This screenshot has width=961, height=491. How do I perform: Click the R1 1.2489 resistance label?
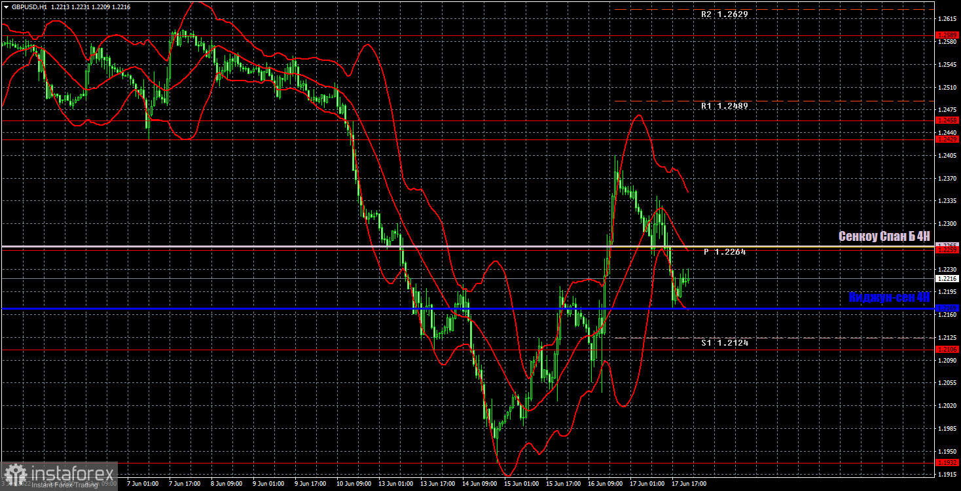(x=725, y=105)
